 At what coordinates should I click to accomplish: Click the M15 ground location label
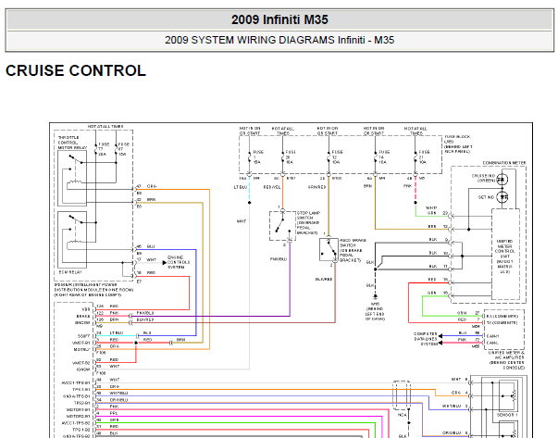[x=375, y=311]
